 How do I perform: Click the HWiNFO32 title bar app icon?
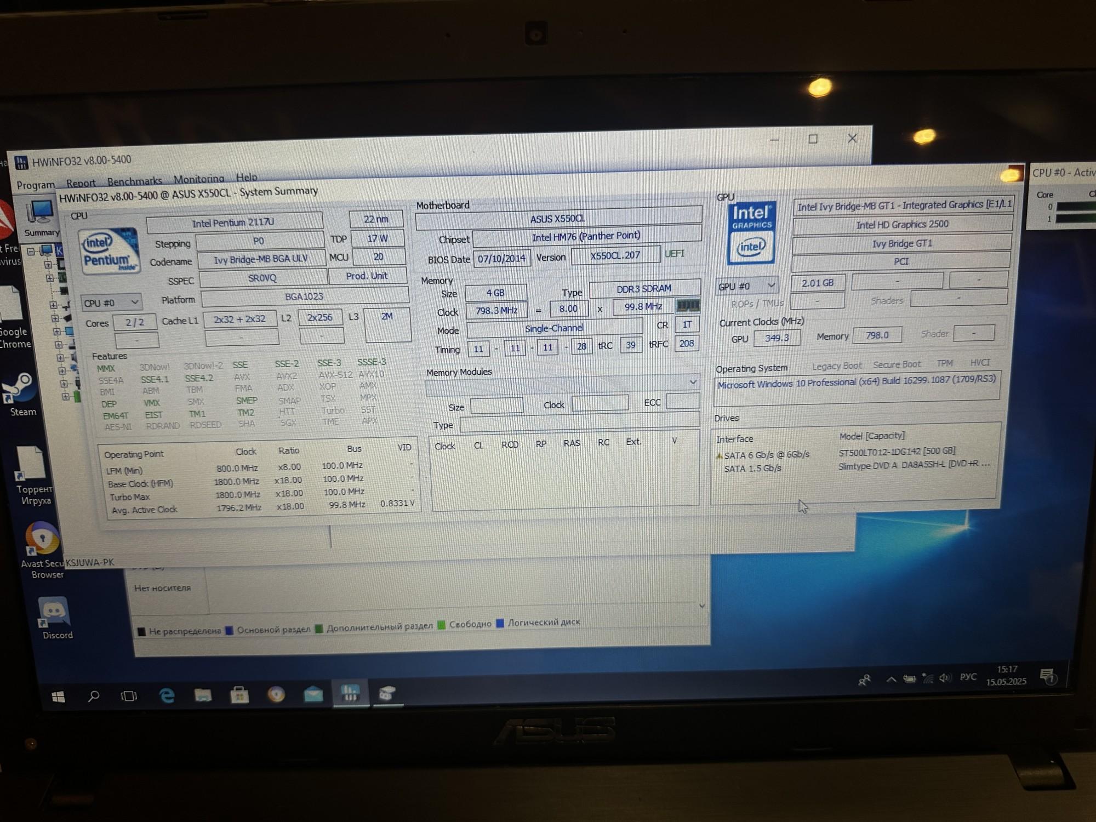point(21,162)
